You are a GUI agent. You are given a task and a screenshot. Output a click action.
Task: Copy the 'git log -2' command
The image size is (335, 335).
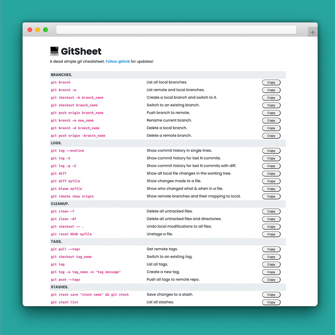click(271, 158)
